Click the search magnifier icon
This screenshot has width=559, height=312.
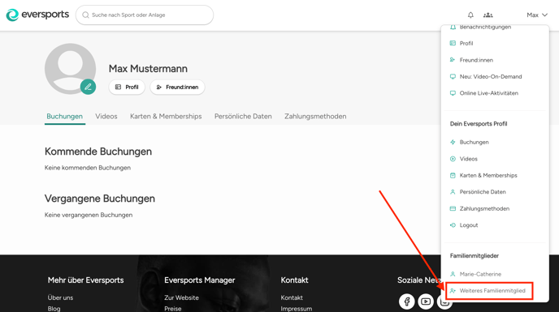(x=85, y=15)
